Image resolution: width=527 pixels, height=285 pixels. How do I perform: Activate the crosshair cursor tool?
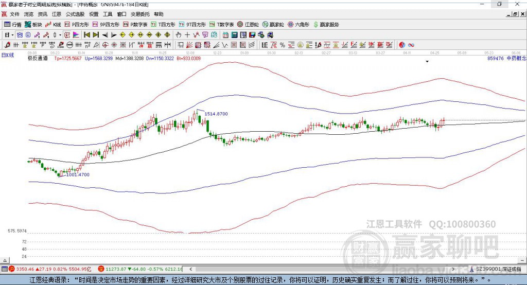click(x=188, y=34)
